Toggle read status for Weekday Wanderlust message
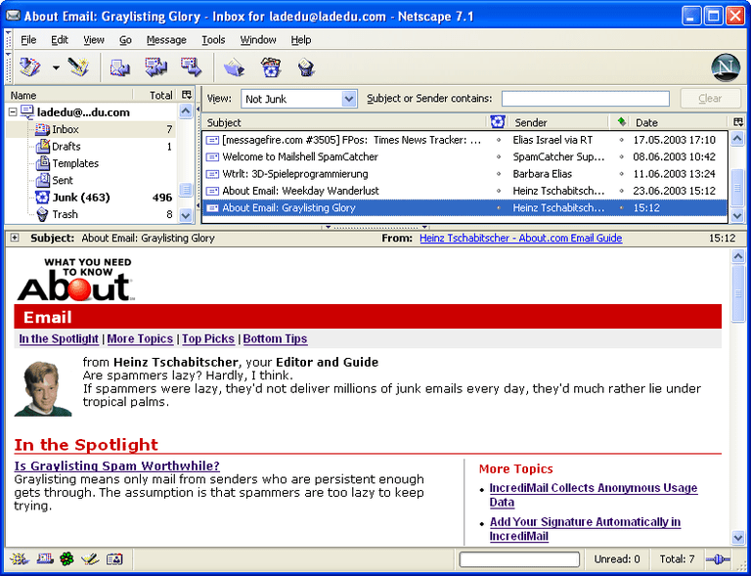 [622, 191]
